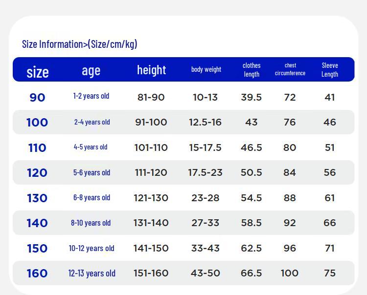The width and height of the screenshot is (367, 295).
Task: Click clothes length cell '66.5'
Action: tap(252, 273)
